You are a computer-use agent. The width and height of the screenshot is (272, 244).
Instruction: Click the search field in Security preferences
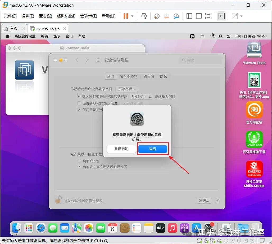(x=201, y=60)
